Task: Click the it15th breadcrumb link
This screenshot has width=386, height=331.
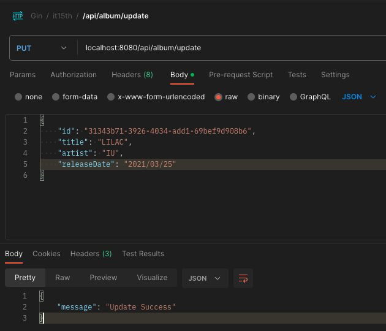Action: pyautogui.click(x=62, y=16)
